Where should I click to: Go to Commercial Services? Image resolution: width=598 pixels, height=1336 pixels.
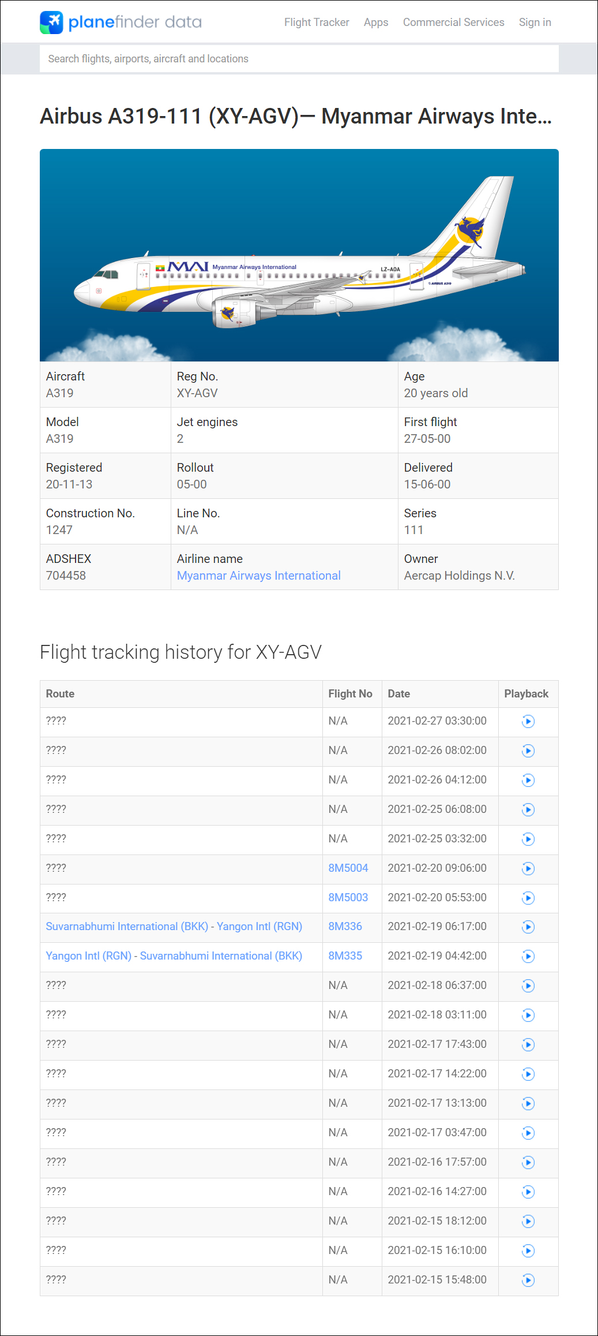pos(454,22)
